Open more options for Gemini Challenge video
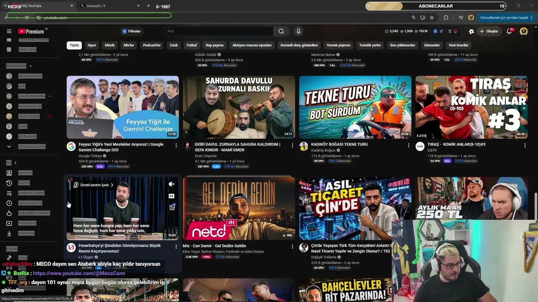This screenshot has height=302, width=538. (x=176, y=145)
